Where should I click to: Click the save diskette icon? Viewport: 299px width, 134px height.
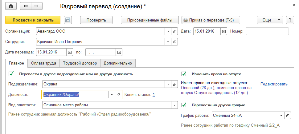click(68, 20)
